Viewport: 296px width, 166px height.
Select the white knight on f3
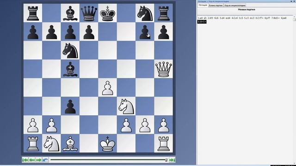[x=126, y=107]
